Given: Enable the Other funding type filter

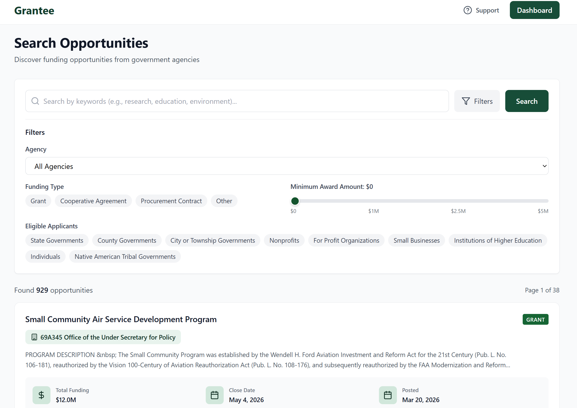Looking at the screenshot, I should [224, 201].
